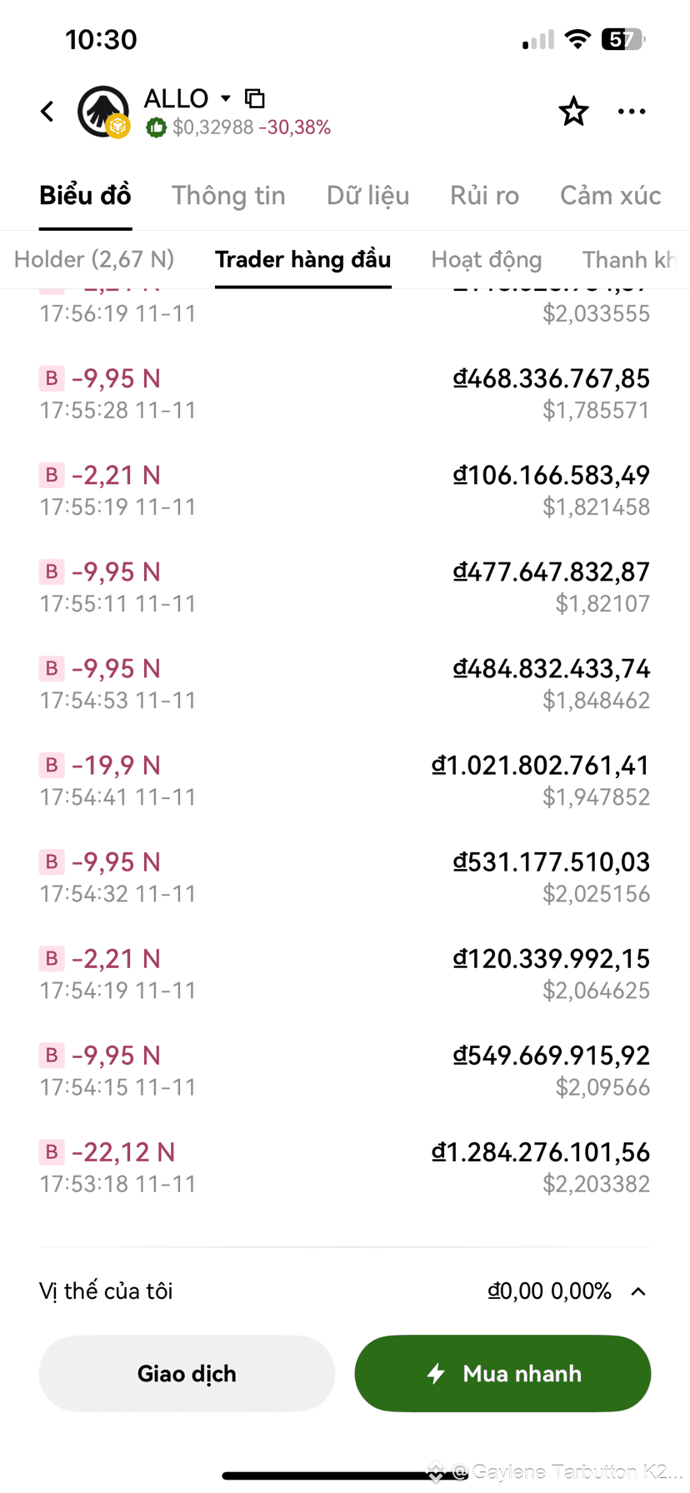Select the Rủi ro tab
The height and width of the screenshot is (1493, 690).
pyautogui.click(x=484, y=196)
